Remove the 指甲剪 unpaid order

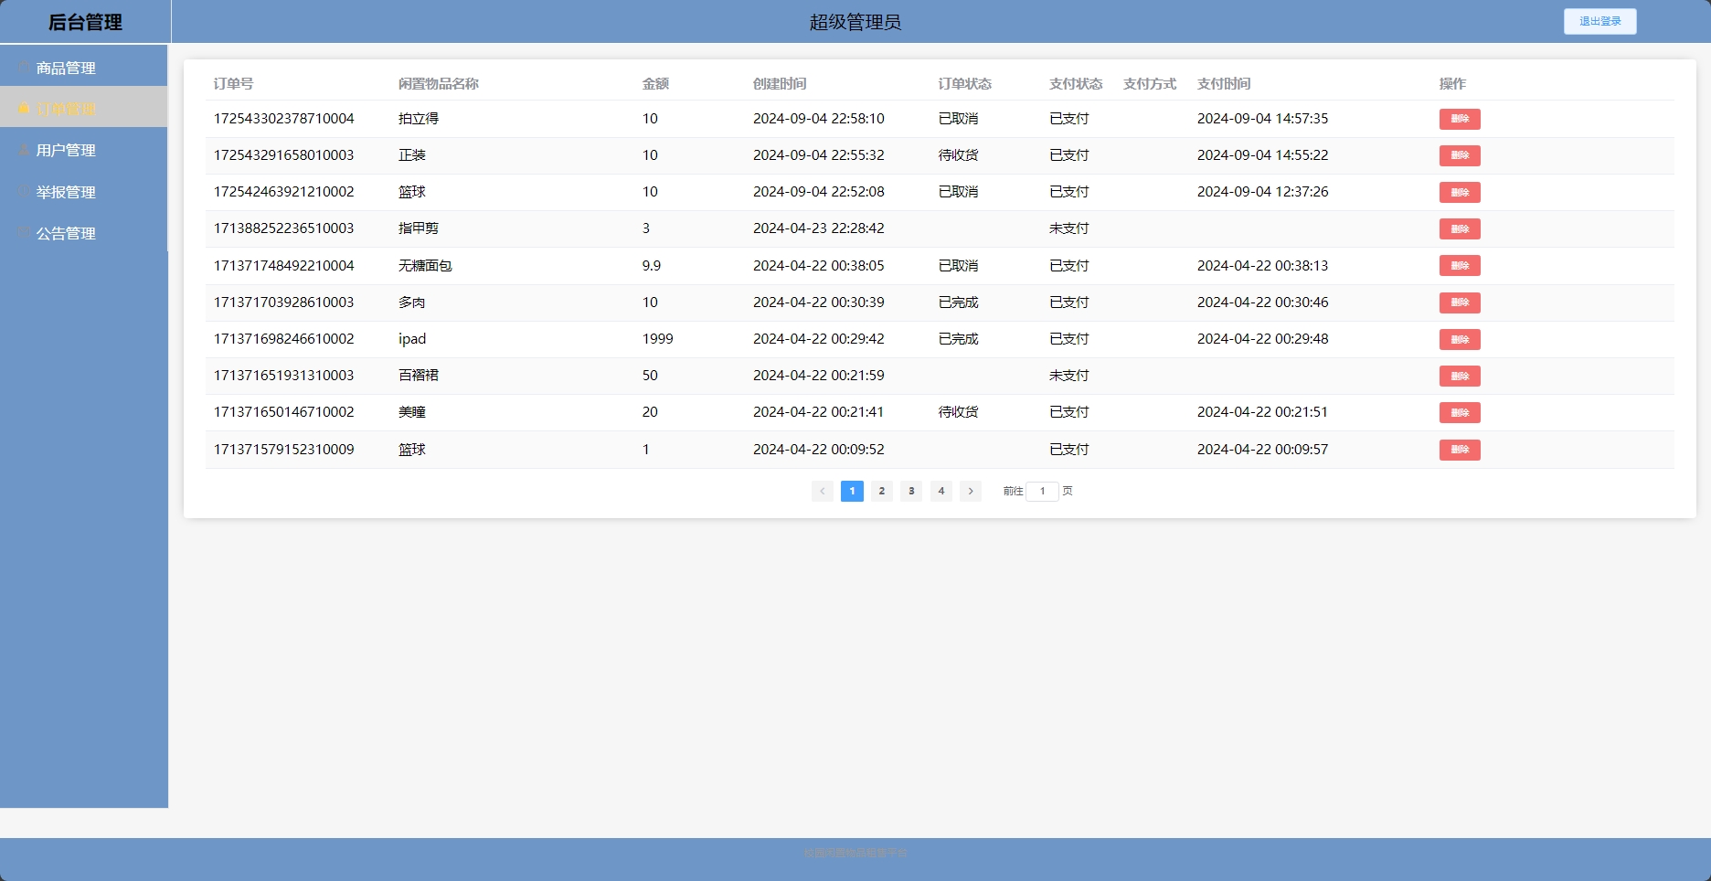point(1459,228)
